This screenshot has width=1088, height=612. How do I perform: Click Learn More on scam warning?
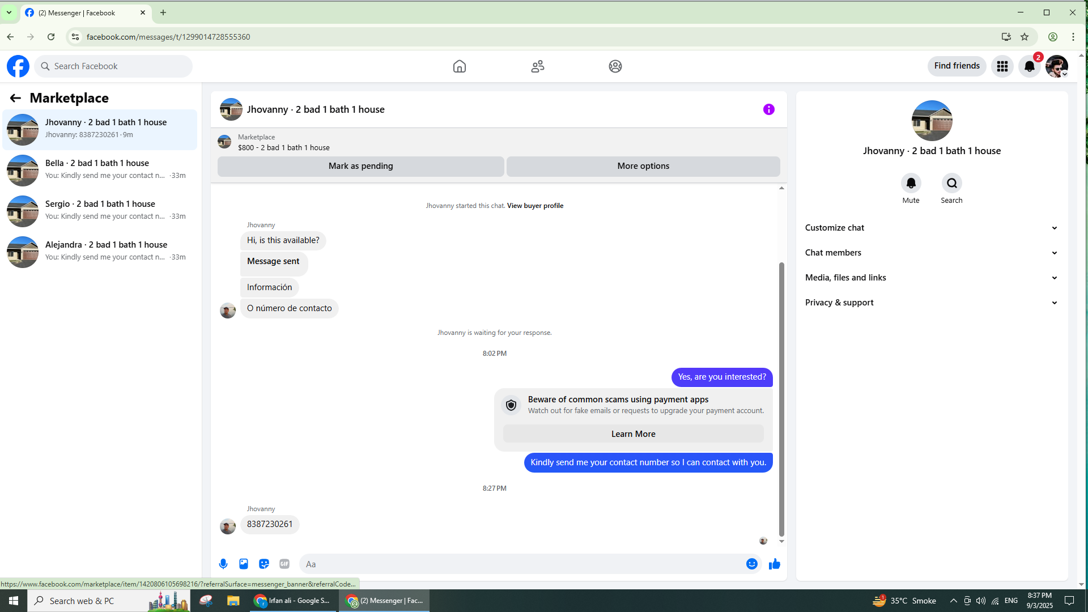coord(634,434)
